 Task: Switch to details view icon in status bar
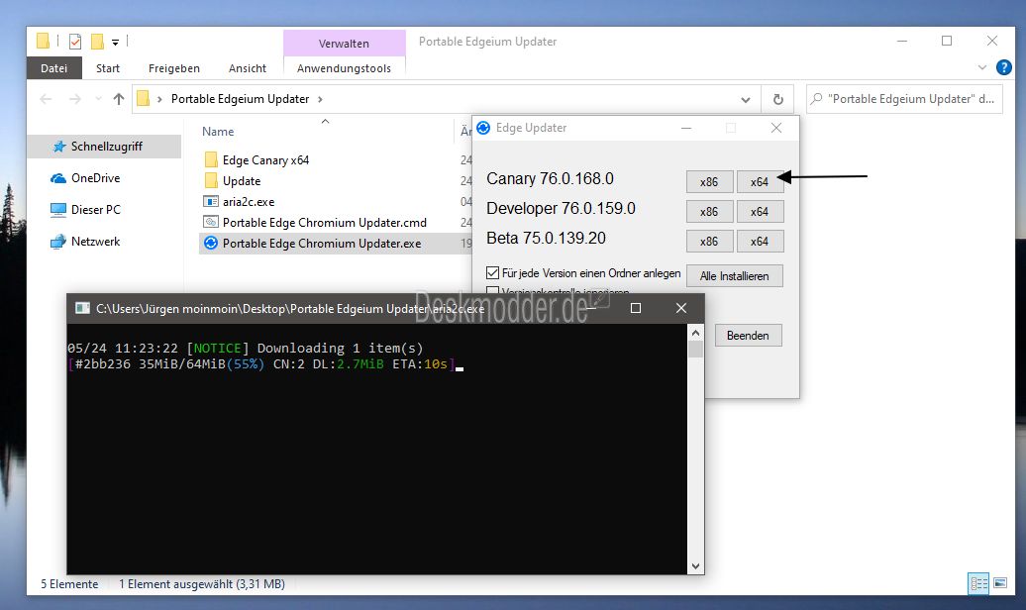click(978, 583)
